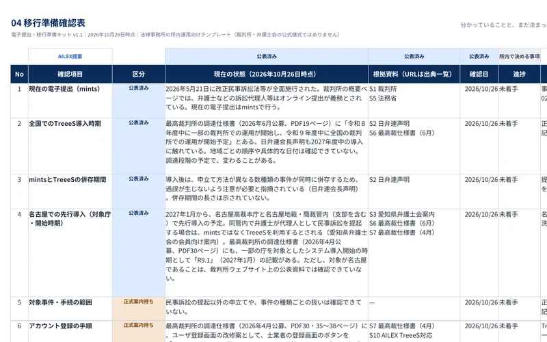The width and height of the screenshot is (547, 342).
Task: Click the title "04 移行準備確認表"
Action: (x=48, y=23)
